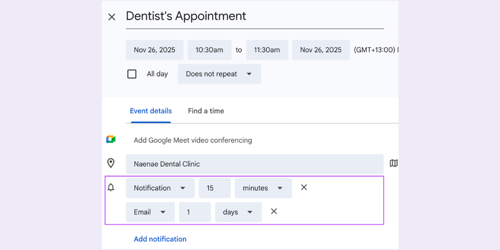Open the Notification type dropdown

[160, 188]
